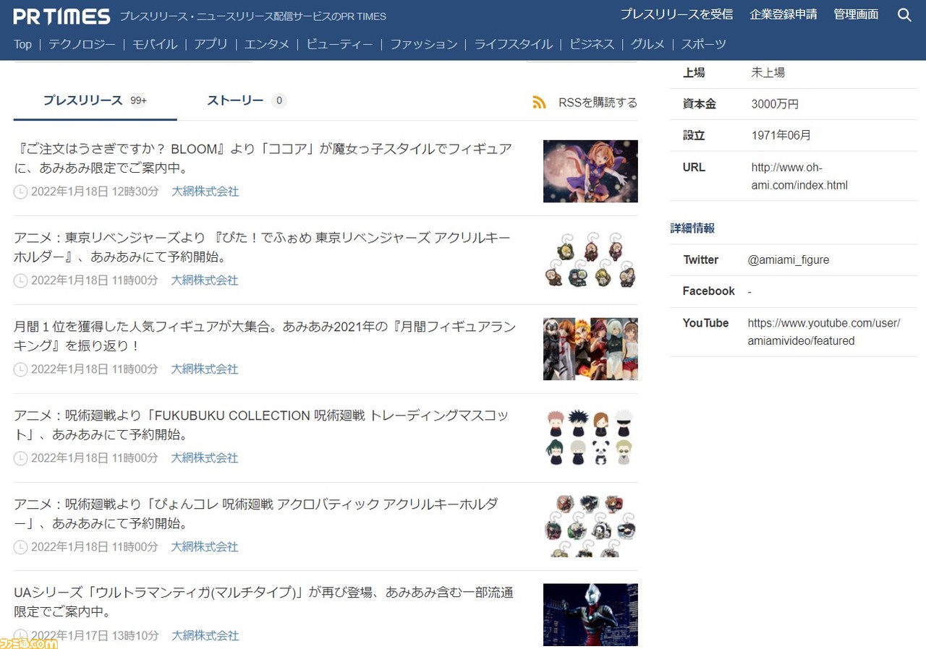Screen dimensions: 926x649
Task: Click the ココア witch figure thumbnail
Action: pyautogui.click(x=590, y=171)
